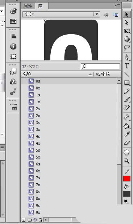
Task: Click the symbol preview thumbnail
Action: coord(71,40)
